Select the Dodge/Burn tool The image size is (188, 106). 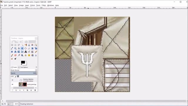click(x=15, y=59)
